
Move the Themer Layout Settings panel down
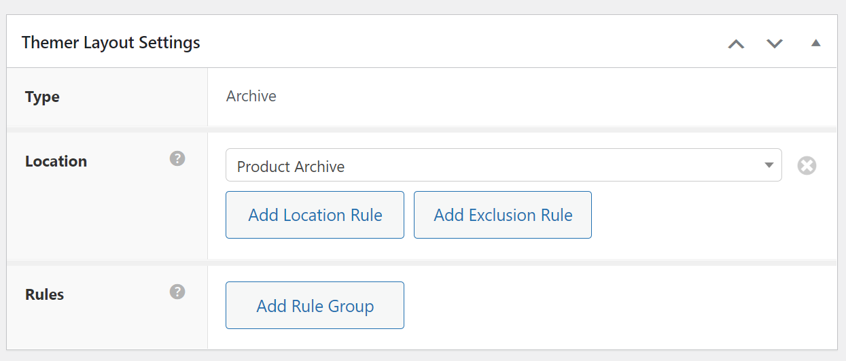tap(775, 44)
